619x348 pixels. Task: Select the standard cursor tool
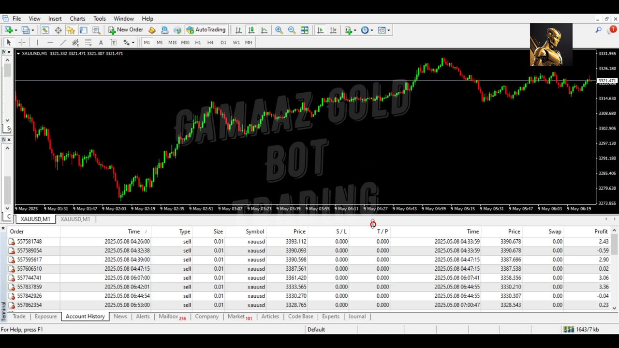pyautogui.click(x=9, y=43)
